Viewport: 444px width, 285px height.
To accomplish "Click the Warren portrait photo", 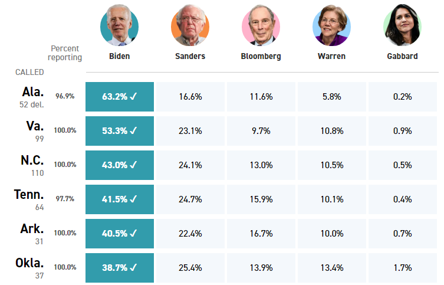I will [331, 26].
